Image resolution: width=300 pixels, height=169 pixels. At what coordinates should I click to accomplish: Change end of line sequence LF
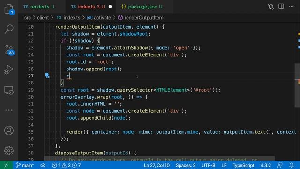[224, 165]
